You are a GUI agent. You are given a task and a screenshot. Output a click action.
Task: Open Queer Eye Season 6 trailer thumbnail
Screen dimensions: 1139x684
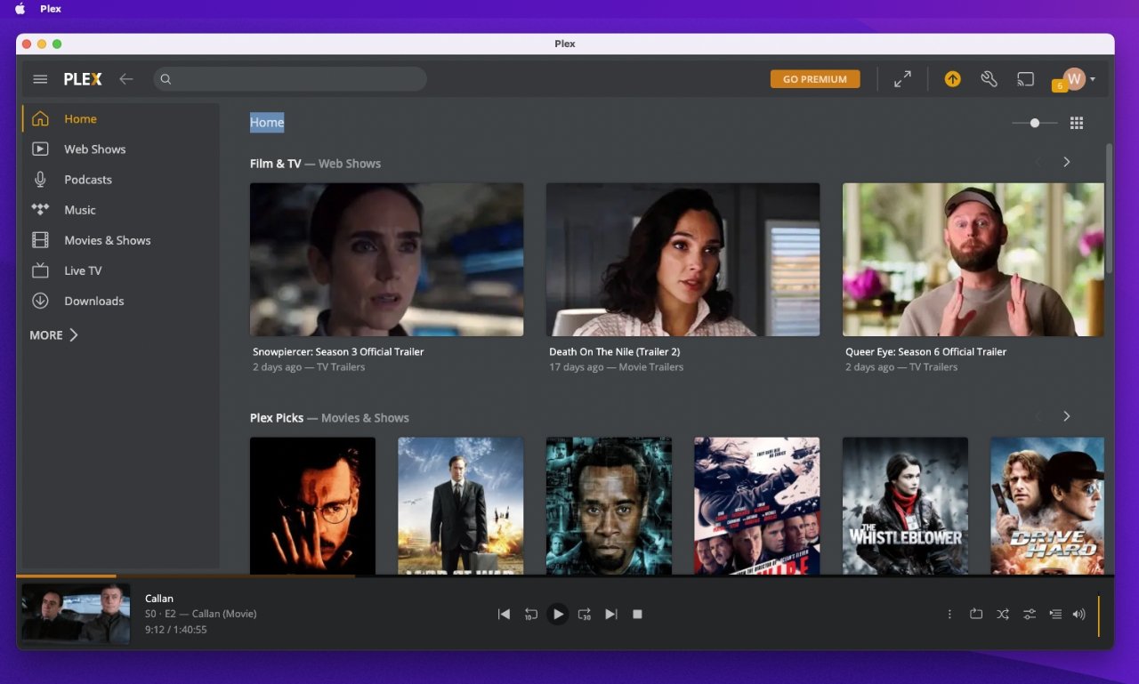[x=973, y=260]
